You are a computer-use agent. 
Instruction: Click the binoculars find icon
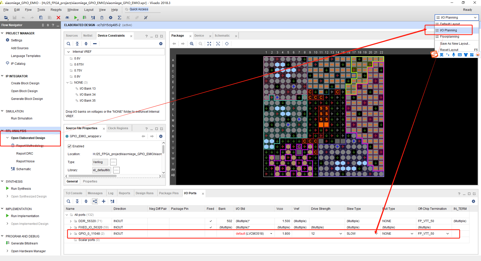point(67,18)
